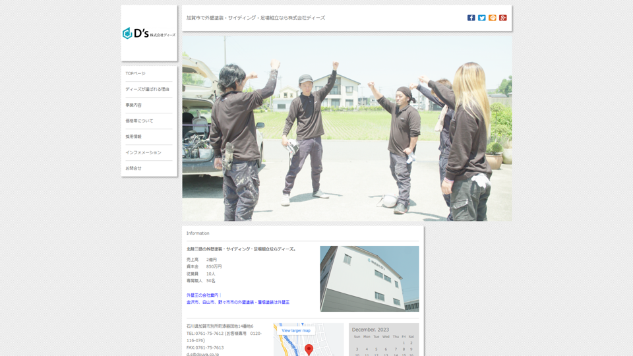Click the Google Plus share icon
The image size is (633, 356).
502,18
